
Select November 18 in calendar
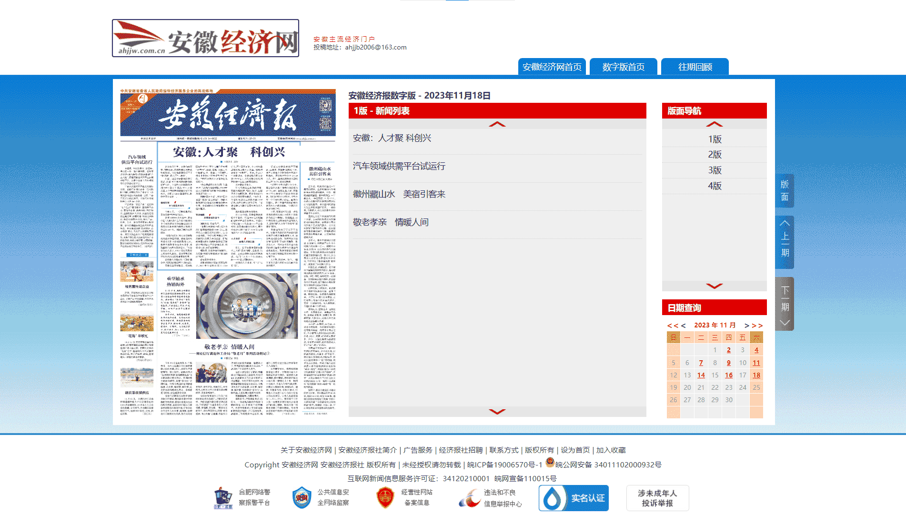[x=756, y=376]
